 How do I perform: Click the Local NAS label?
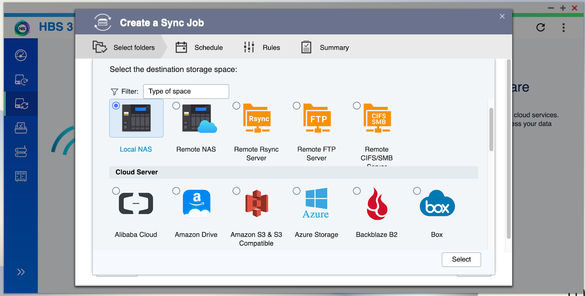click(136, 149)
